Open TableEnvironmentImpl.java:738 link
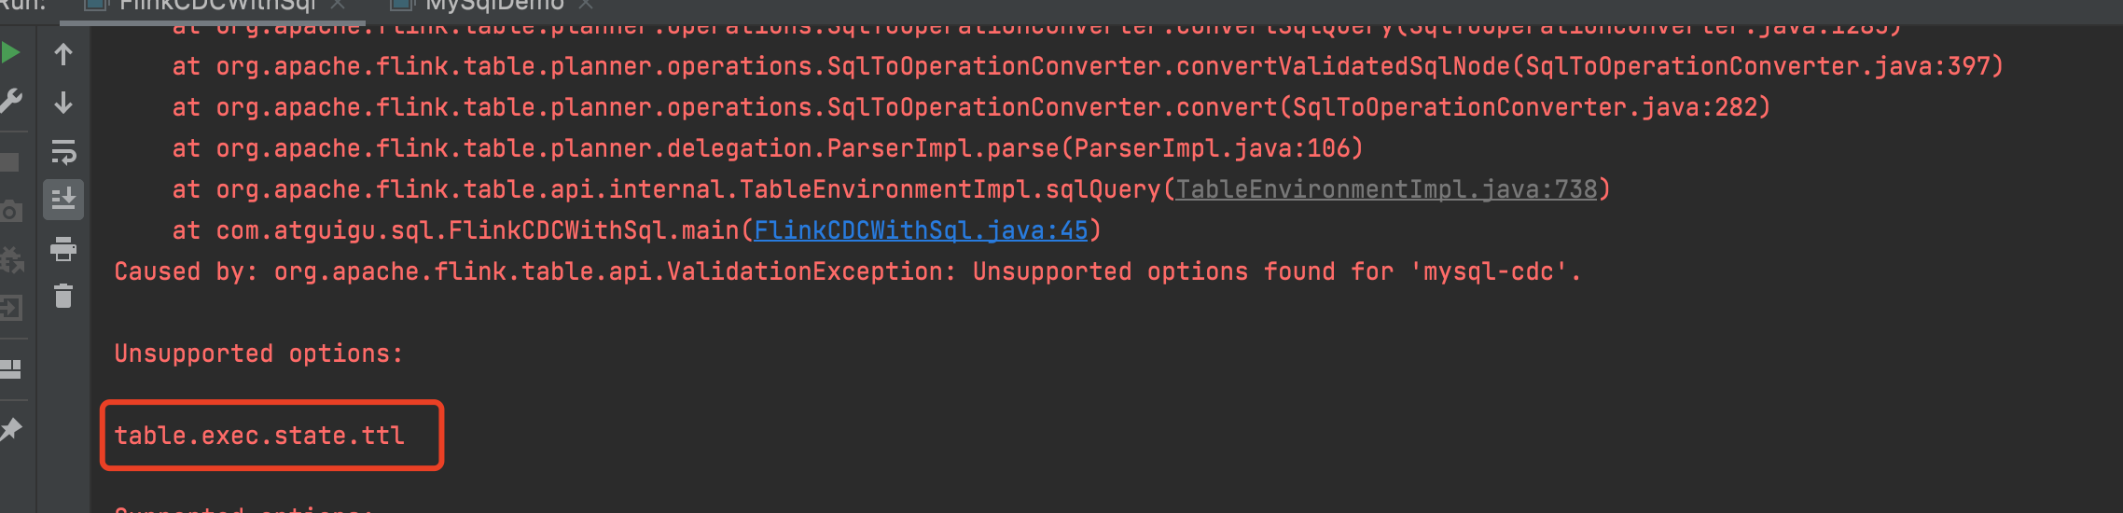This screenshot has height=513, width=2123. point(1386,189)
